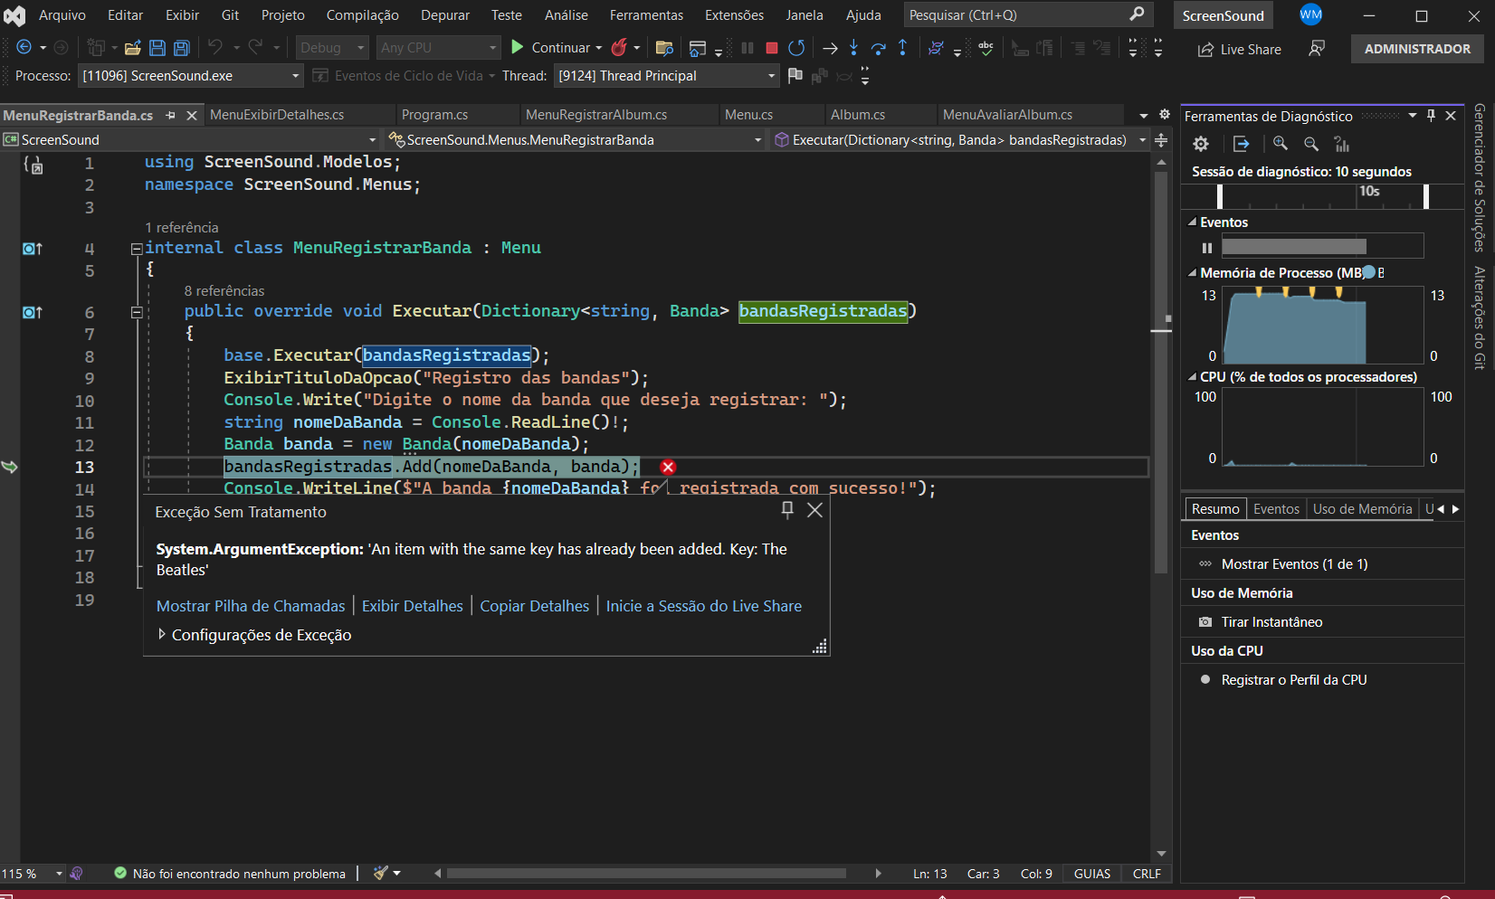Click Step Into arrow icon
The width and height of the screenshot is (1495, 899).
pyautogui.click(x=853, y=48)
